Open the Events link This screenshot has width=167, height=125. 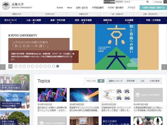pos(60,8)
